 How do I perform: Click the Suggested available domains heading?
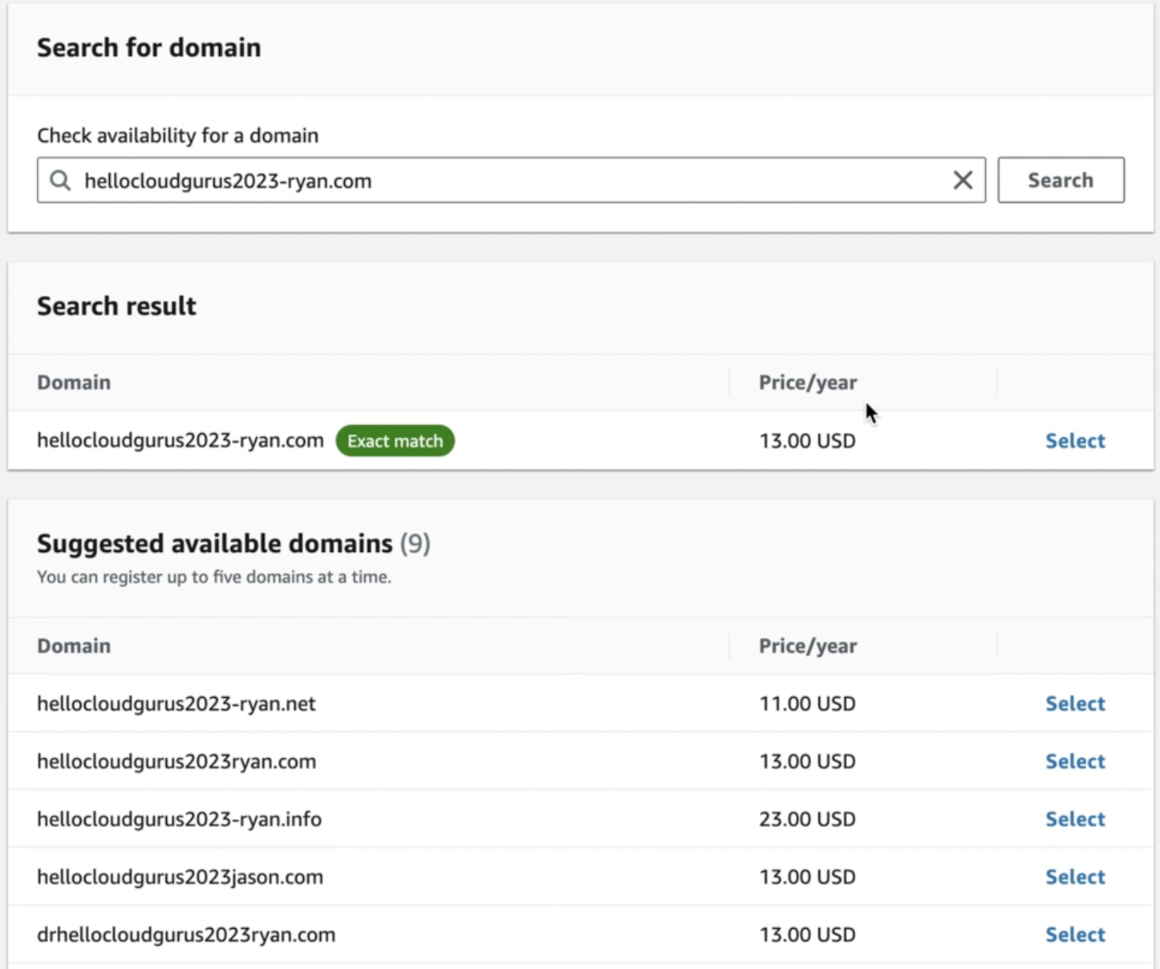point(214,543)
